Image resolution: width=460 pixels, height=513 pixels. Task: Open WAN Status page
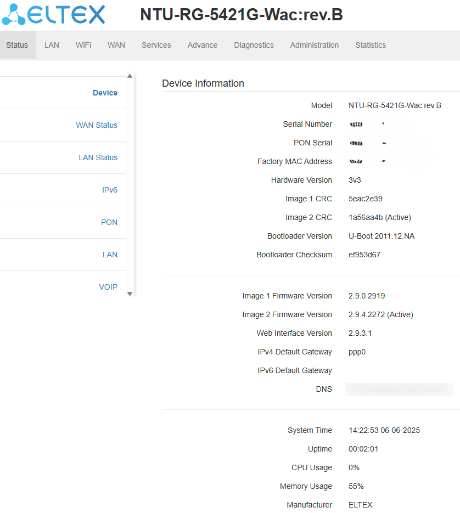(x=97, y=125)
